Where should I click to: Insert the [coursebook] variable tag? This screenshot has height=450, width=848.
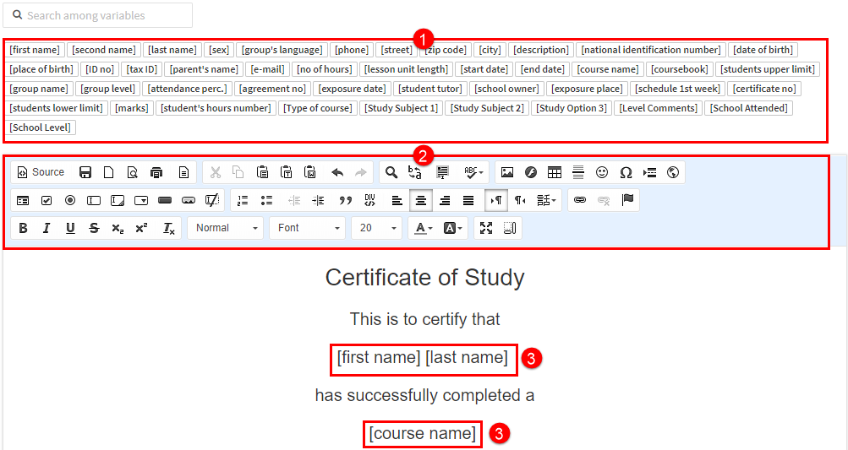point(679,69)
